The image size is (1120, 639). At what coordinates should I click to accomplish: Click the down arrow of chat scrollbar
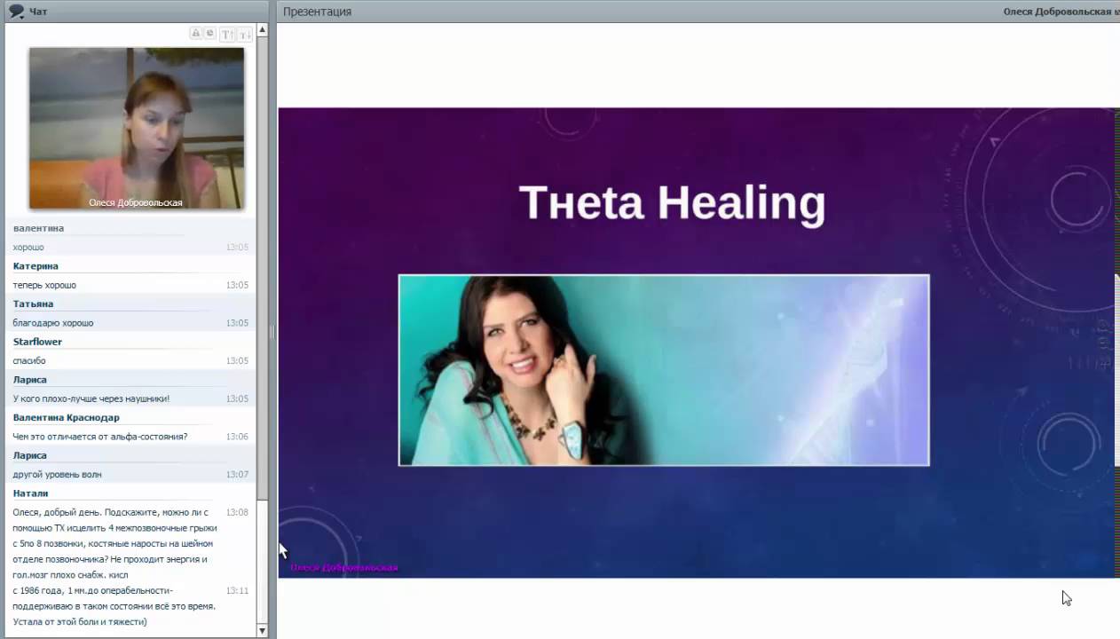pos(262,630)
